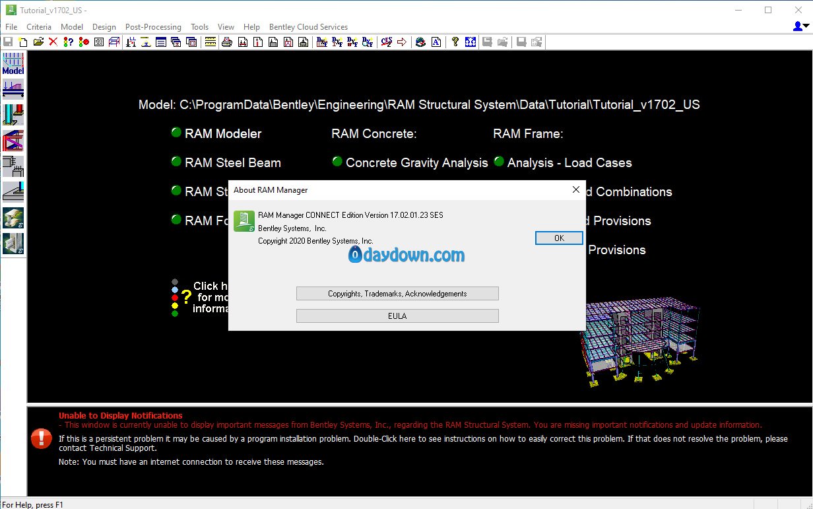813x509 pixels.
Task: Click green status light beside RAM Modeler
Action: 176,132
